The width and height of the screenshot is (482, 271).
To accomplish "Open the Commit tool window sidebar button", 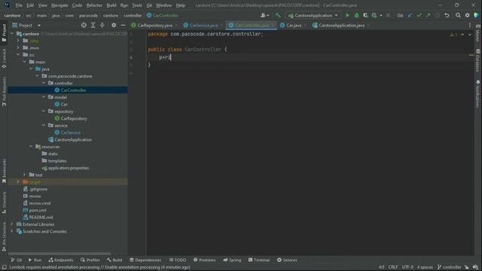I will click(4, 59).
